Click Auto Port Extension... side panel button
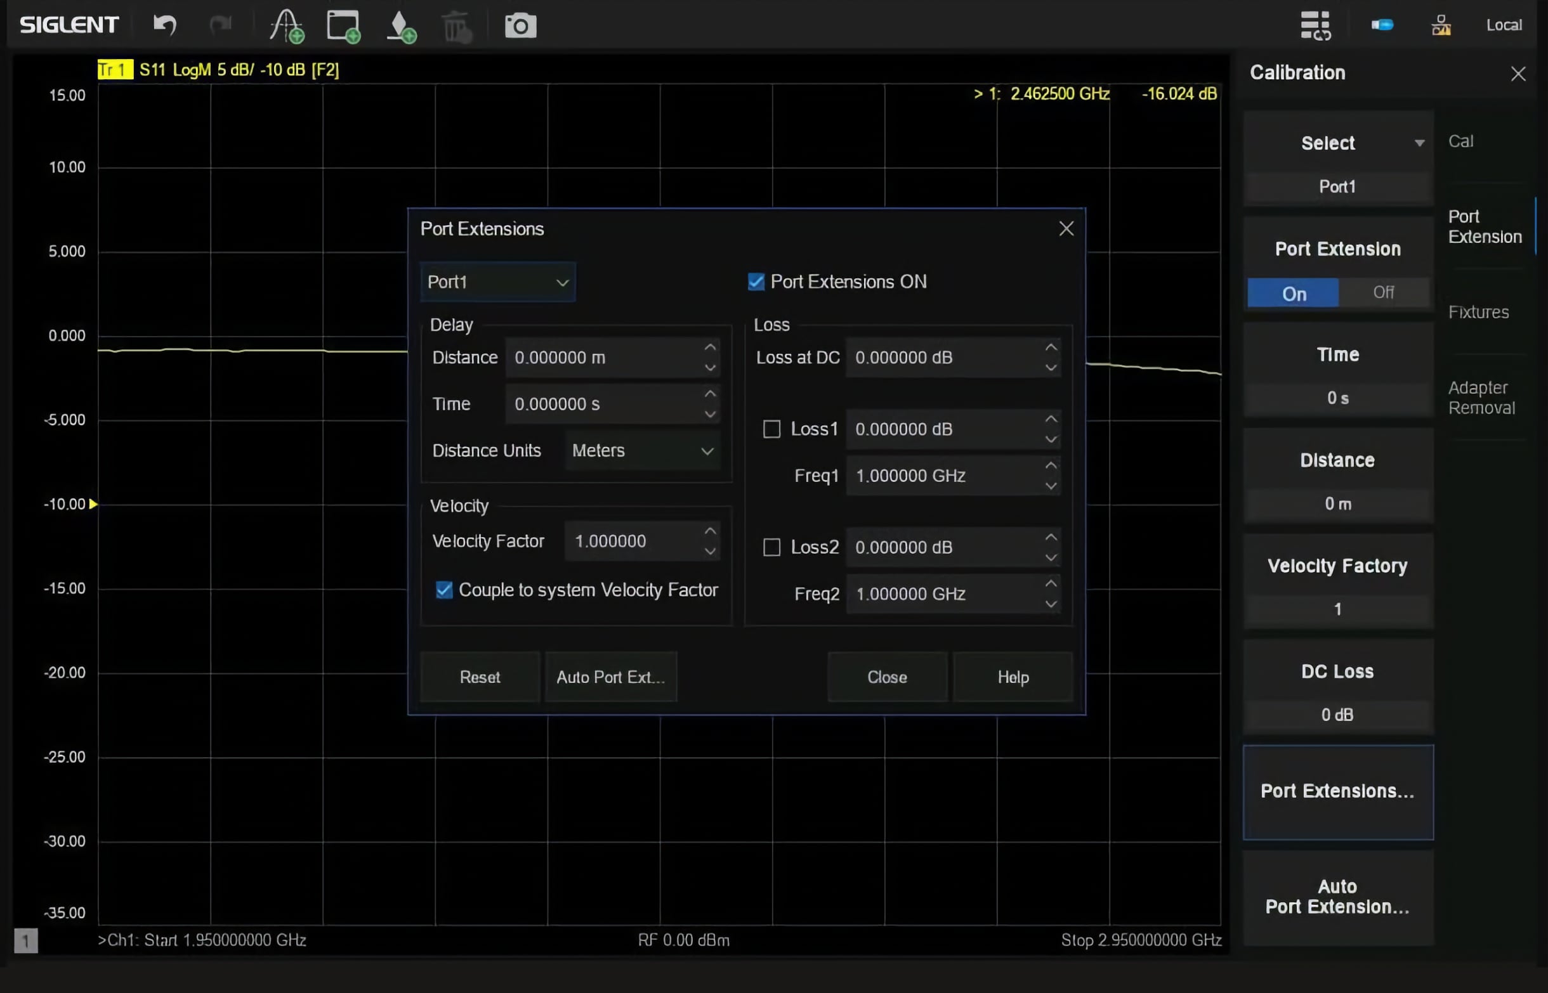Viewport: 1548px width, 993px height. point(1338,898)
